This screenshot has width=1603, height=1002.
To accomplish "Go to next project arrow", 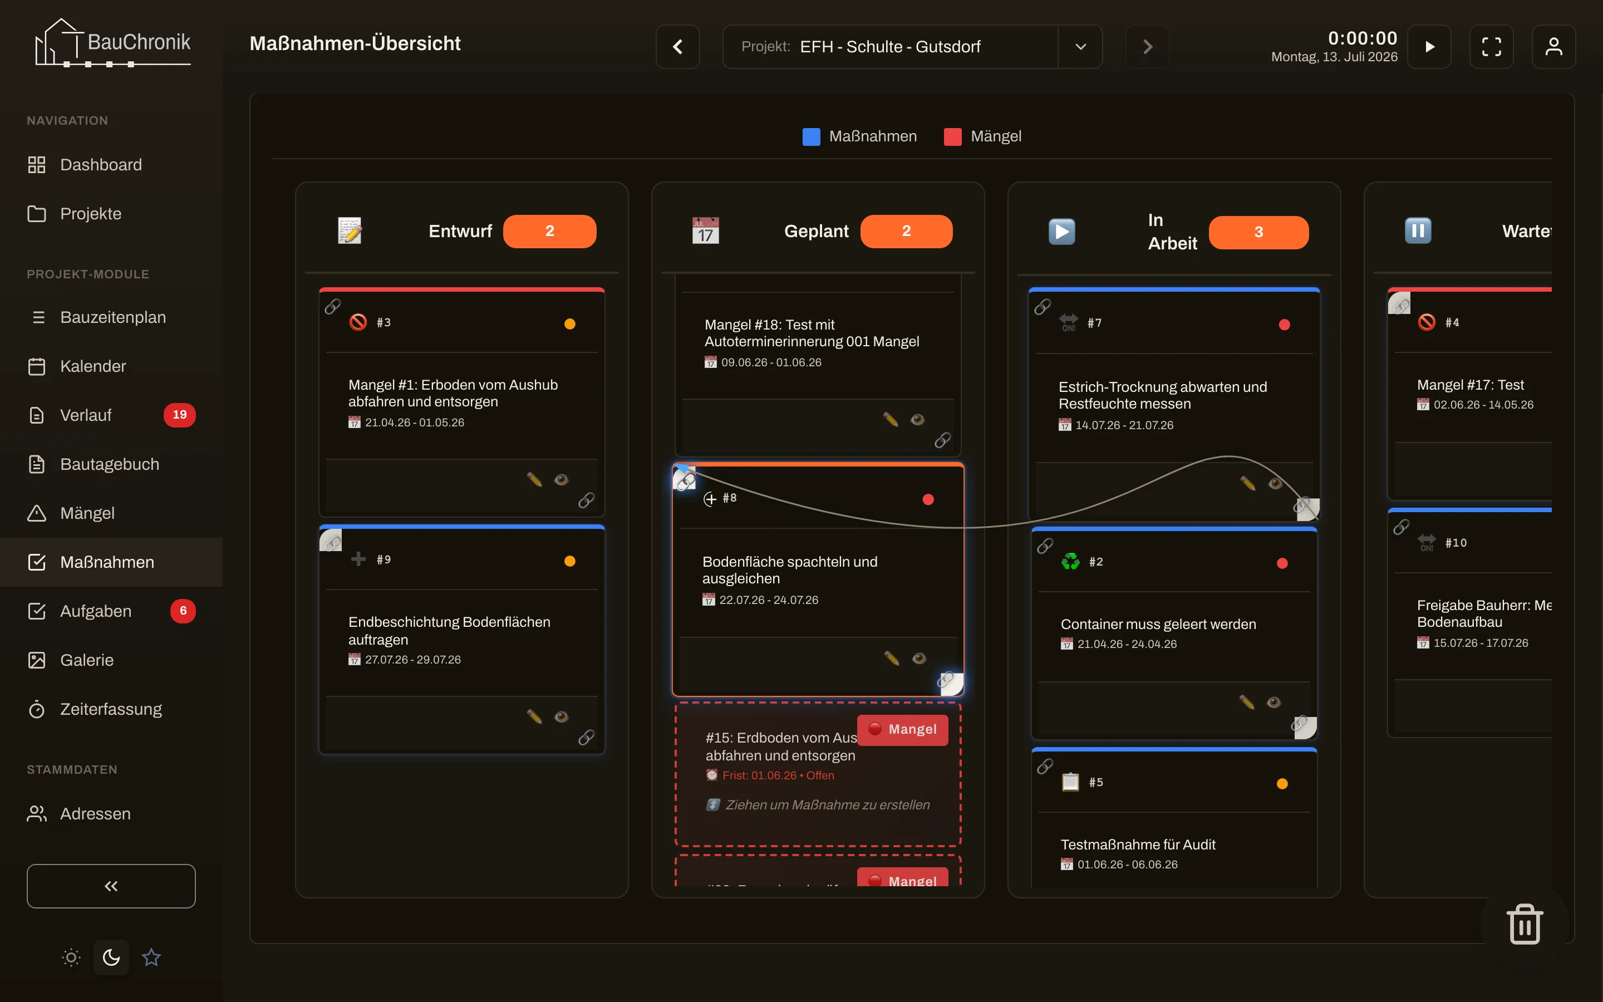I will click(1148, 46).
